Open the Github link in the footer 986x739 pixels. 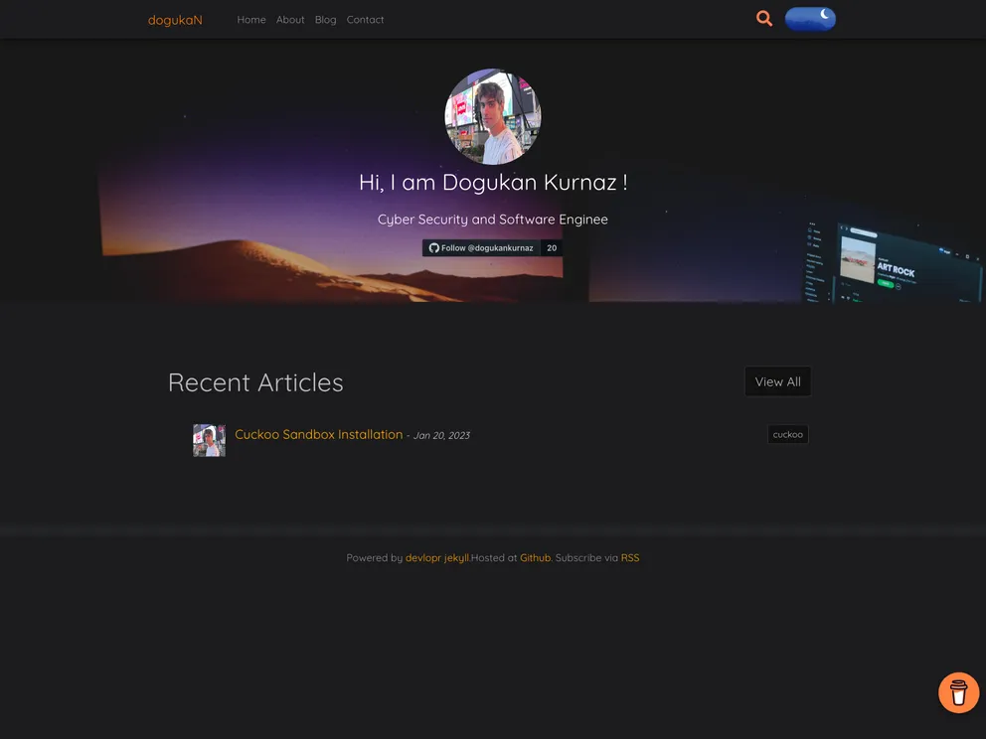pyautogui.click(x=535, y=558)
